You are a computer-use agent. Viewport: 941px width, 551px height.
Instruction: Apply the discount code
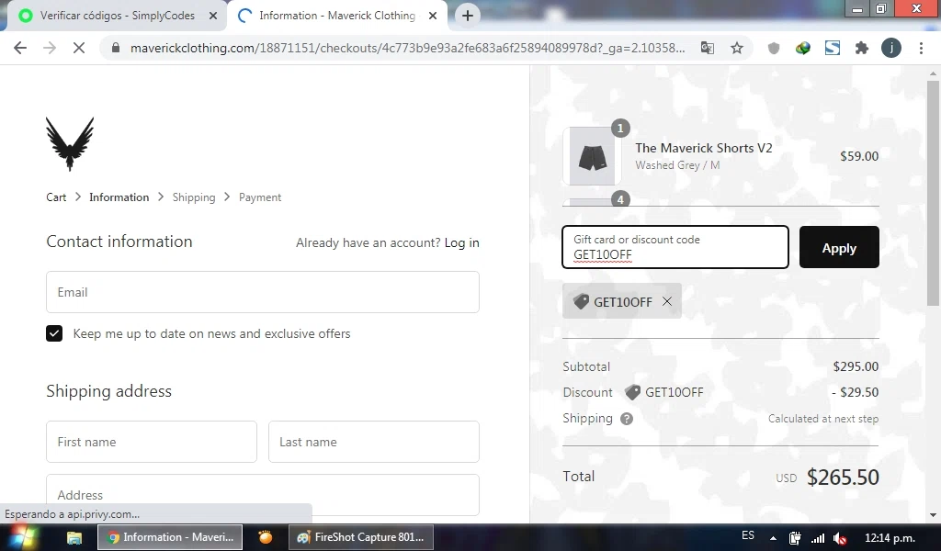[839, 247]
